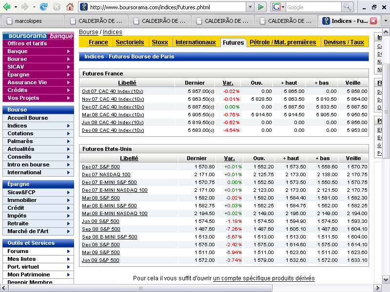This screenshot has width=390, height=292.
Task: Open Dec 07 NASDAQ 100 link
Action: (106, 175)
